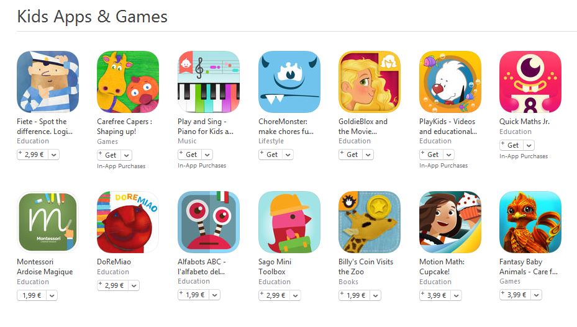Screen dimensions: 577x327
Task: Select the GoldieBlox and the Movie icon
Action: [x=370, y=82]
